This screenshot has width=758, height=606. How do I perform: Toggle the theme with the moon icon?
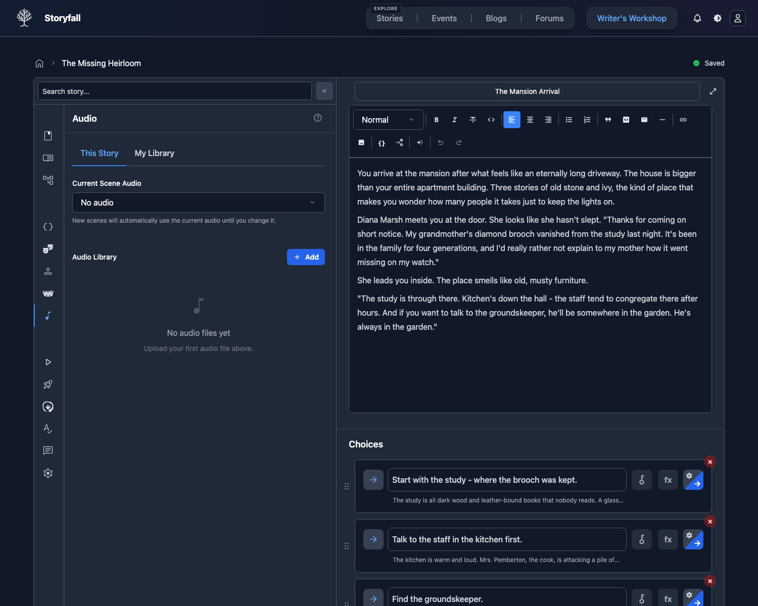tap(718, 18)
